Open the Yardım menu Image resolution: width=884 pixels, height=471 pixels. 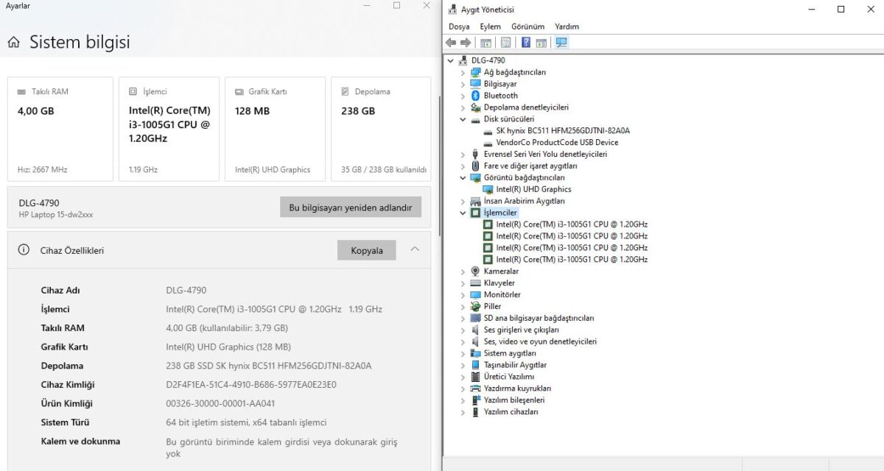tap(567, 26)
